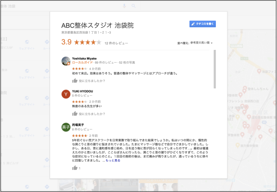Click the クチコミを書く write review button
The height and width of the screenshot is (192, 277).
[203, 24]
